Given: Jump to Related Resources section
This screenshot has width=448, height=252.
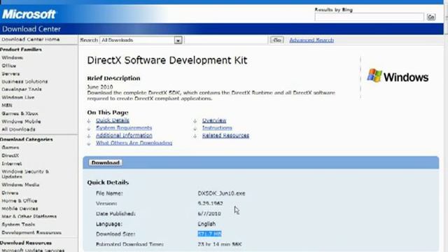Looking at the screenshot, I should (x=225, y=135).
